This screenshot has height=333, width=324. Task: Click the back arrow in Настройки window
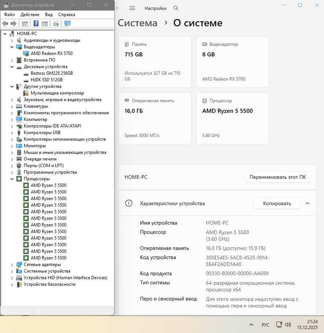pos(118,8)
